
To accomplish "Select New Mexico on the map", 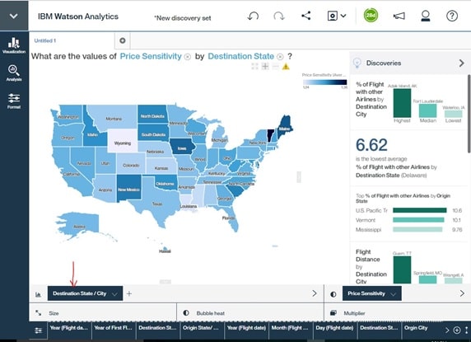I will click(128, 187).
